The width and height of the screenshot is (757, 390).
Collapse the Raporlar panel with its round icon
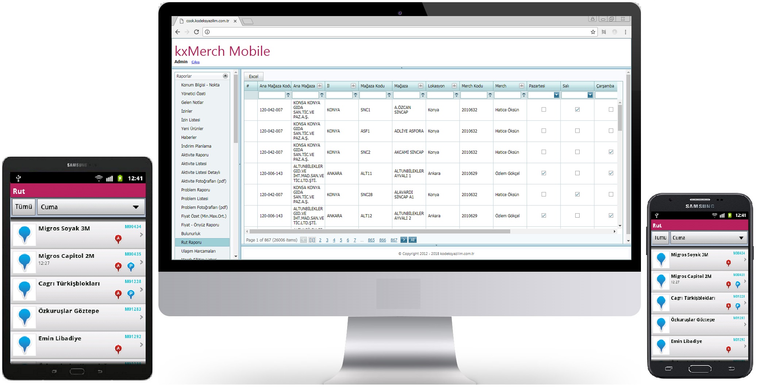tap(225, 76)
